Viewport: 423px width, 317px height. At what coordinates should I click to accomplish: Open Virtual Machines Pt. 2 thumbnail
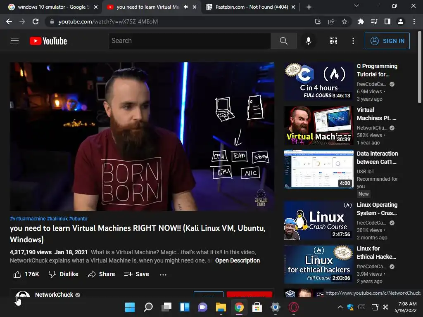click(318, 125)
